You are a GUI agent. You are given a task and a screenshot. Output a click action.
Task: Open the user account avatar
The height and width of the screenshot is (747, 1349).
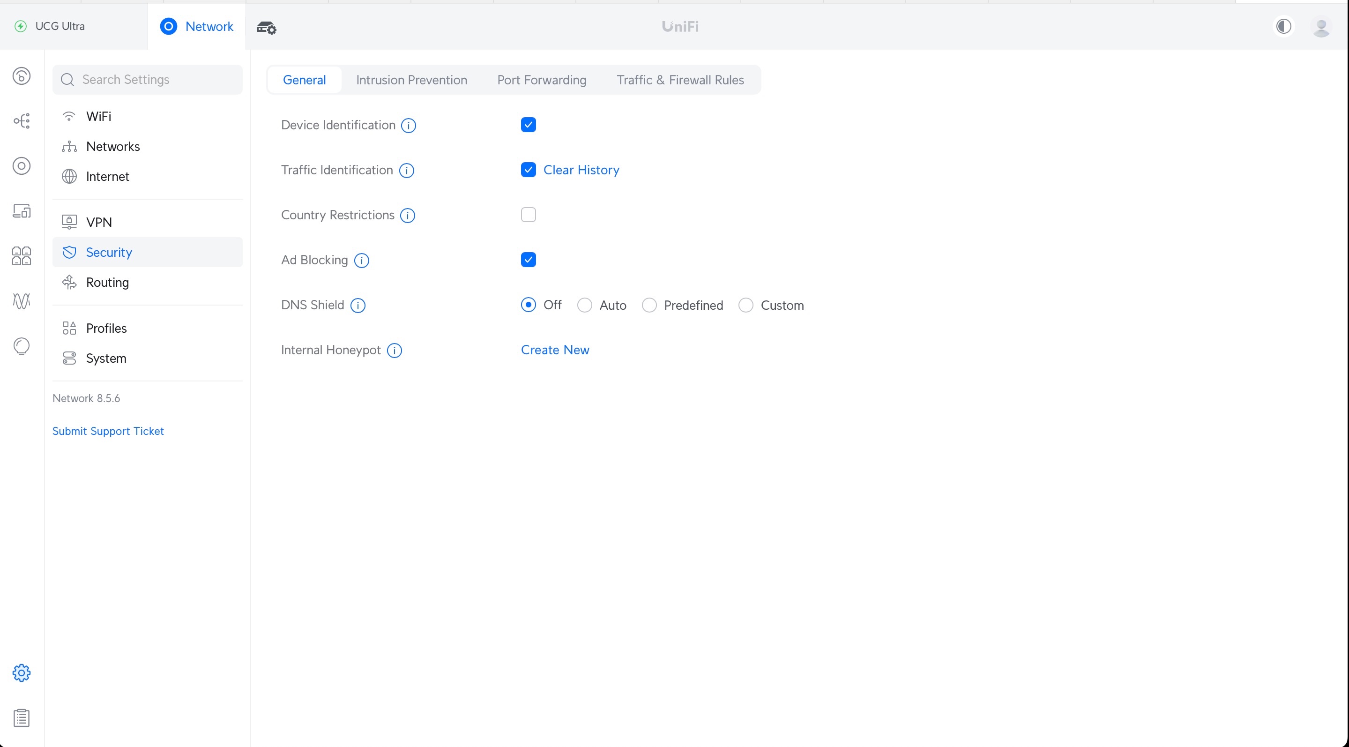point(1321,27)
